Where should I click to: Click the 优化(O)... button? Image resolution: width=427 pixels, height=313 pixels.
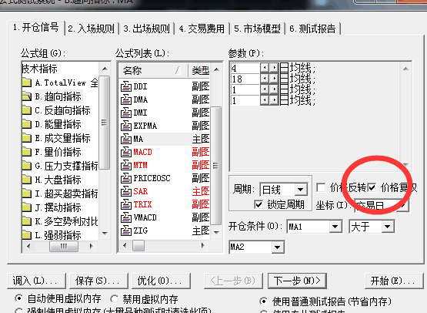pos(161,281)
